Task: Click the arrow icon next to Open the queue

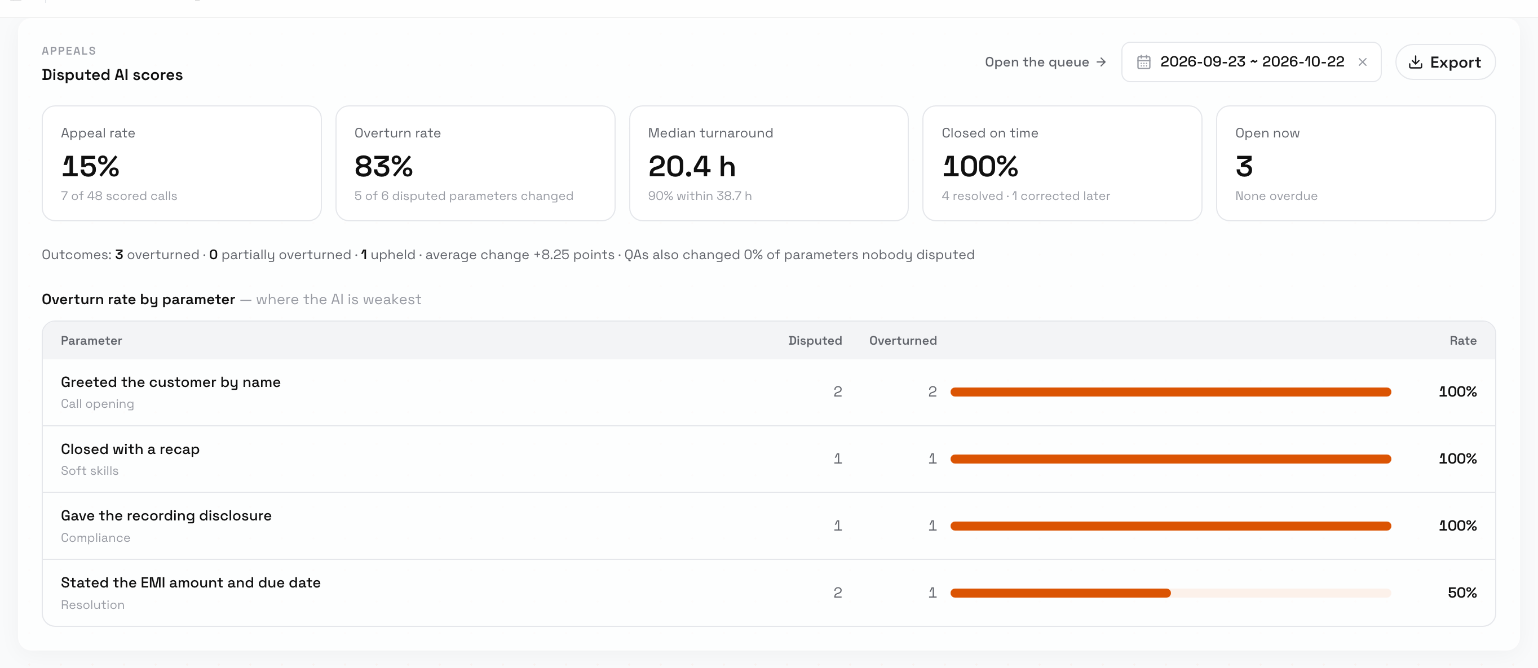Action: click(x=1102, y=62)
